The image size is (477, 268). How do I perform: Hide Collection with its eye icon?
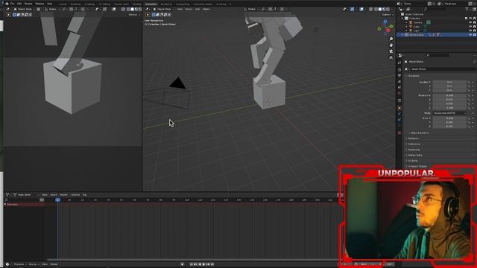coord(470,18)
